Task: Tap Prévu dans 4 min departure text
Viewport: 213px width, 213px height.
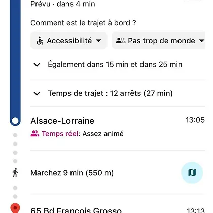Action: pos(63,4)
